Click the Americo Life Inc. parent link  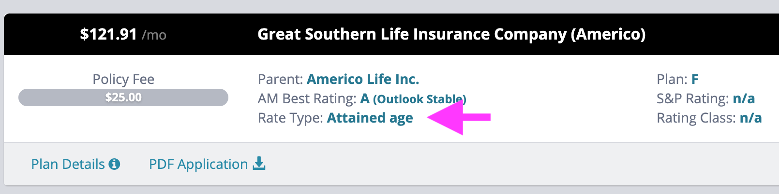pos(363,79)
